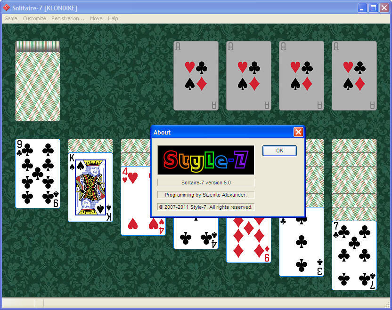The image size is (392, 310).
Task: Select the king of spades card
Action: [x=90, y=187]
